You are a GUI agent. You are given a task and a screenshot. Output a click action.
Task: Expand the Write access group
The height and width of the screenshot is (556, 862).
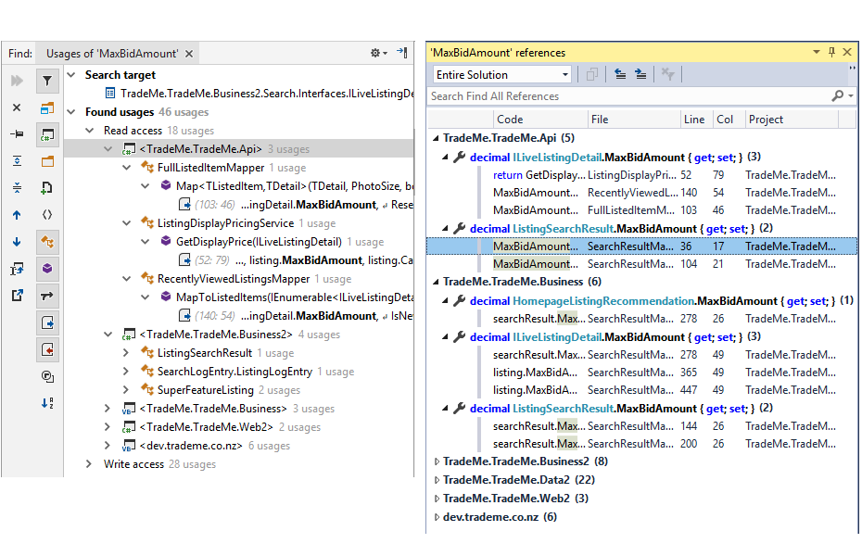(90, 464)
